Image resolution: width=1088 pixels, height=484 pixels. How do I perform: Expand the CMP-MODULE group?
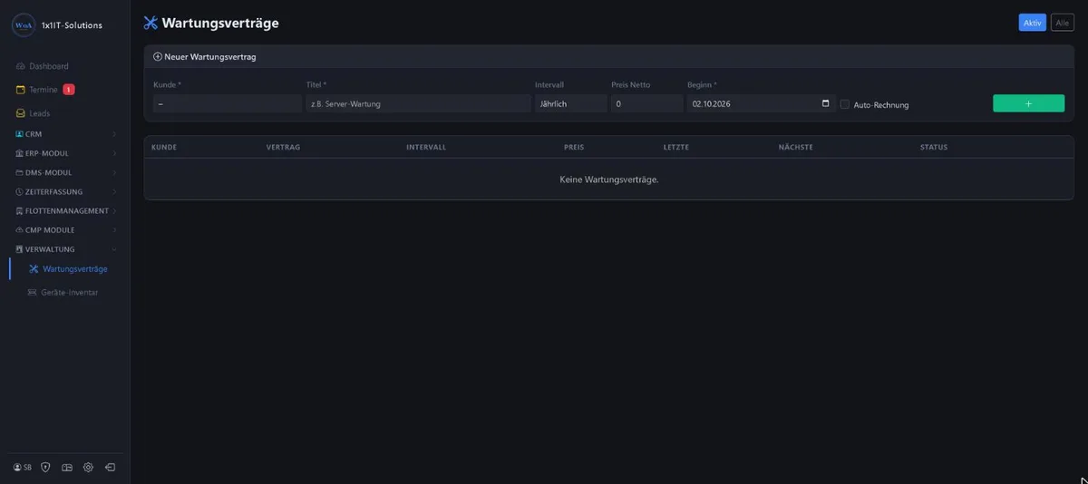[x=65, y=230]
